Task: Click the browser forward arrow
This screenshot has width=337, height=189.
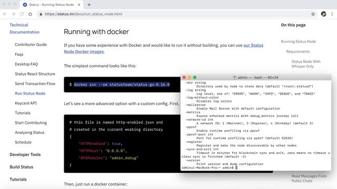Action: (13, 14)
